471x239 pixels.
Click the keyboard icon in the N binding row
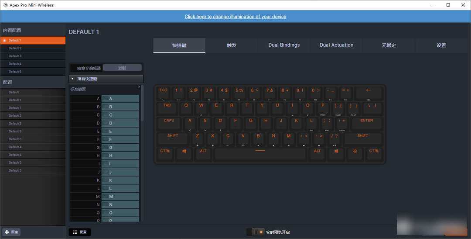click(x=105, y=204)
